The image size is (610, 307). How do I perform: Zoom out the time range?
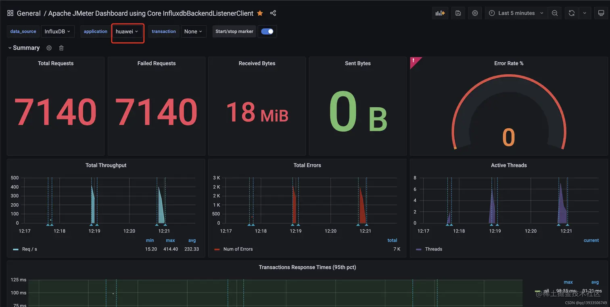555,13
